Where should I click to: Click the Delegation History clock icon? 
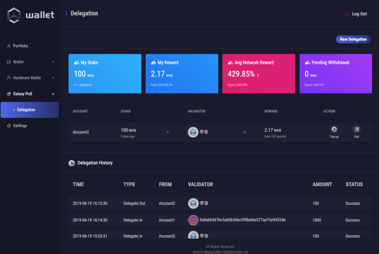[x=72, y=163]
